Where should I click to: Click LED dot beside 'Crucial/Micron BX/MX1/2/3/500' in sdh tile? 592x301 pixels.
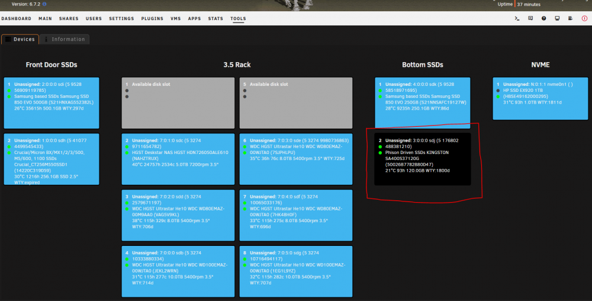pyautogui.click(x=9, y=153)
